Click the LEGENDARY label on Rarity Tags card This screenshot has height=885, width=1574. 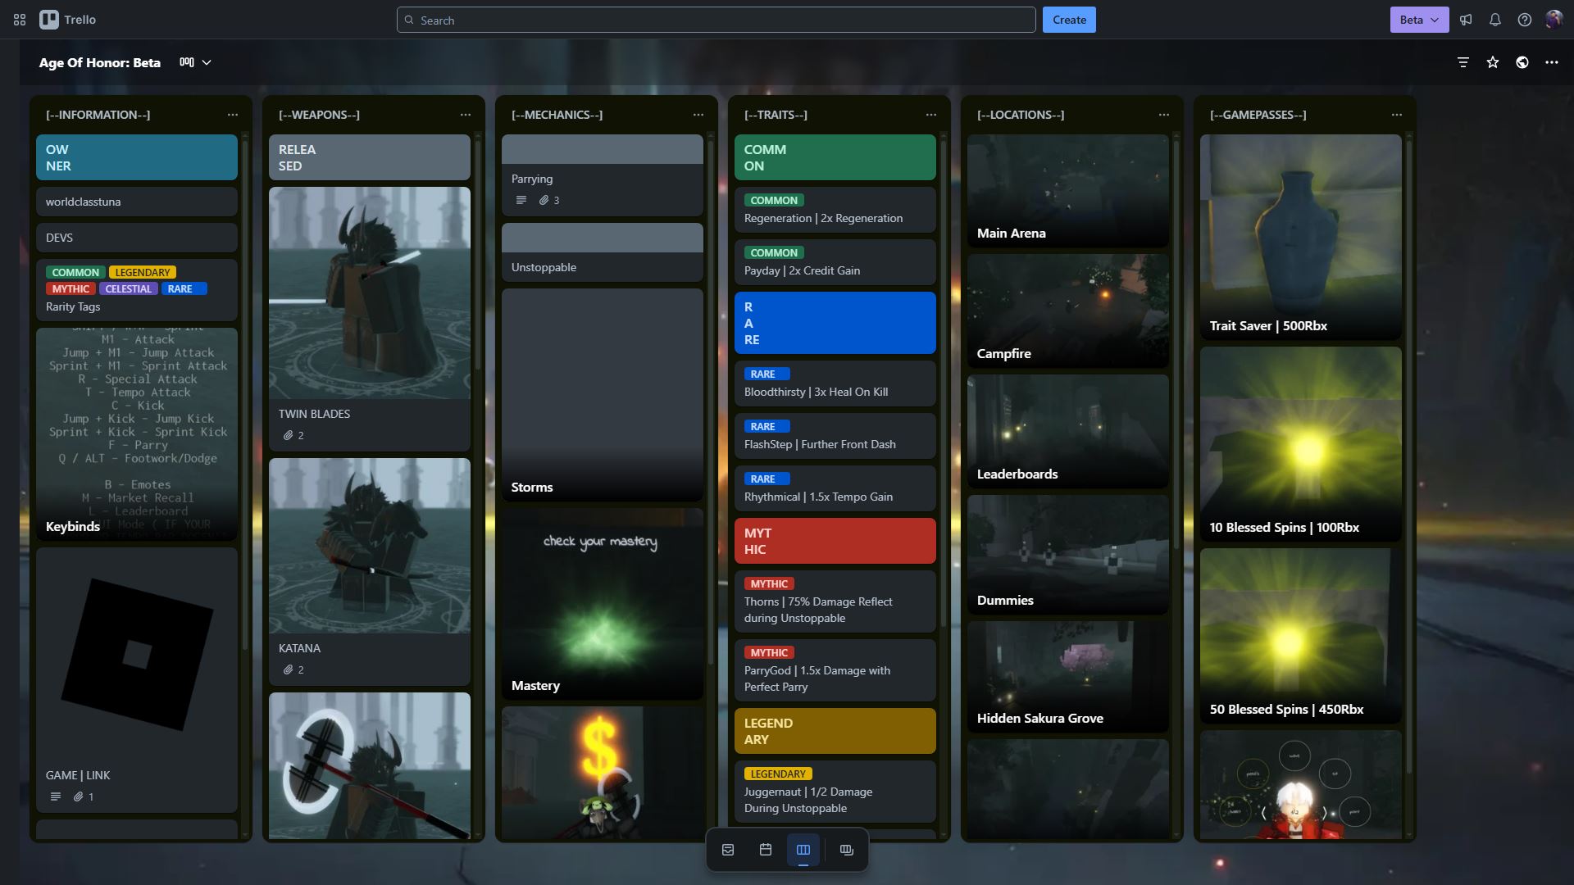click(x=143, y=272)
